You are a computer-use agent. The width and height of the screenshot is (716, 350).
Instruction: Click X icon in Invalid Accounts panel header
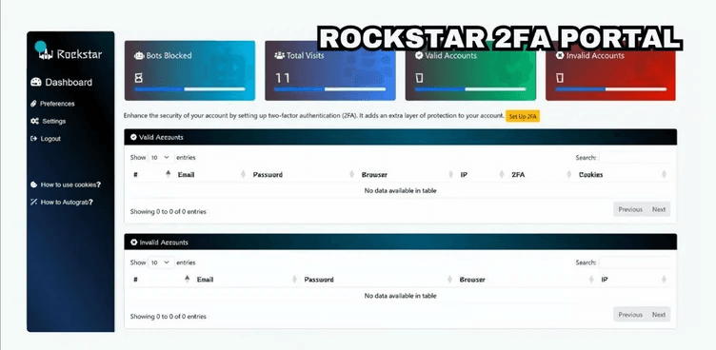click(x=134, y=243)
